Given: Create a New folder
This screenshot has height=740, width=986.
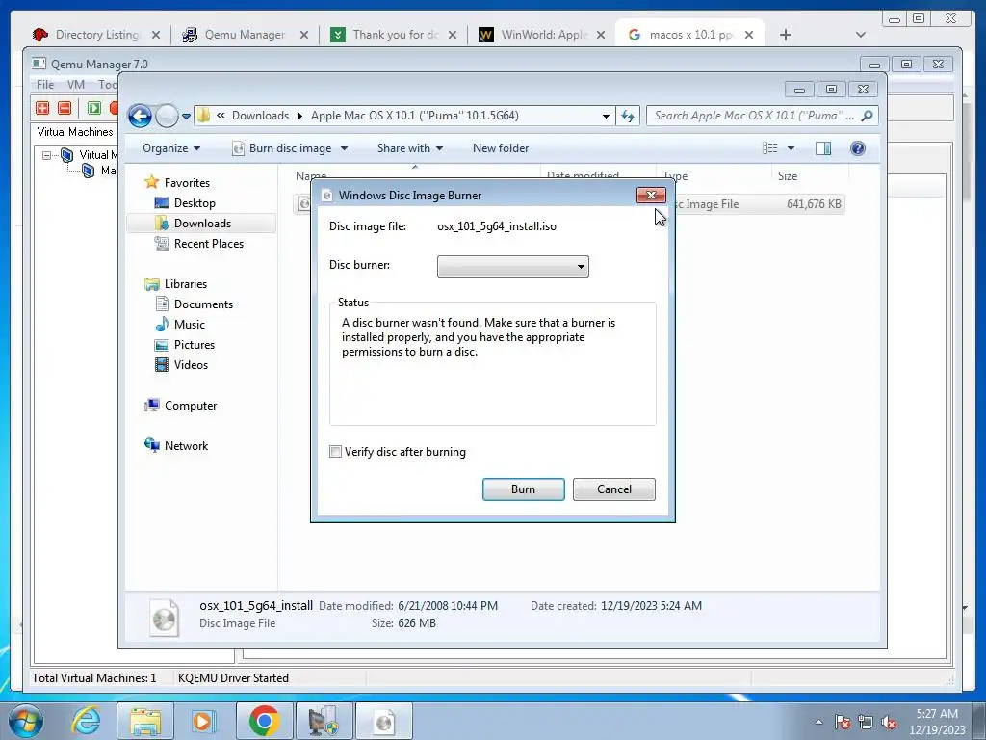Looking at the screenshot, I should pyautogui.click(x=501, y=148).
